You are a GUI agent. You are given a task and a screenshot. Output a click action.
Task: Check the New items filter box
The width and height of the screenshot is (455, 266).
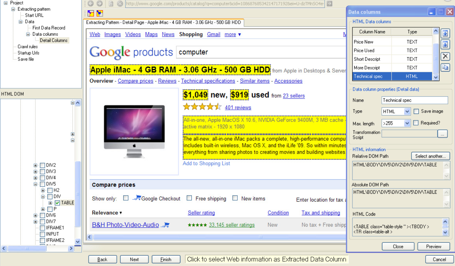point(235,198)
